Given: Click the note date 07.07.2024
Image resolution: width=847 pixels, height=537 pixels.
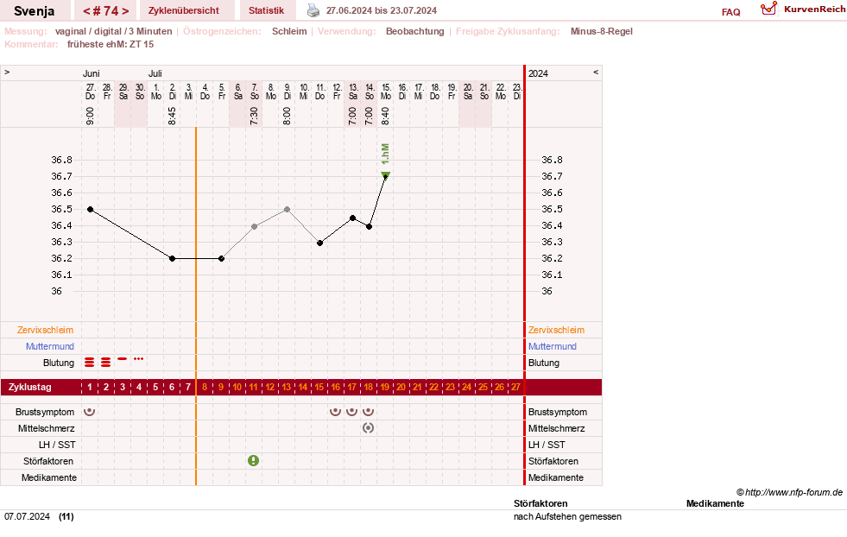Looking at the screenshot, I should pyautogui.click(x=27, y=516).
